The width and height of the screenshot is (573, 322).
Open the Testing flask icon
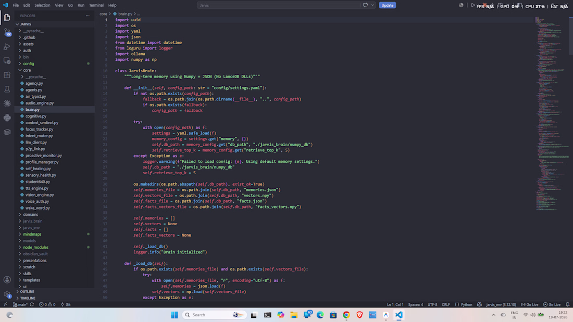pyautogui.click(x=7, y=89)
